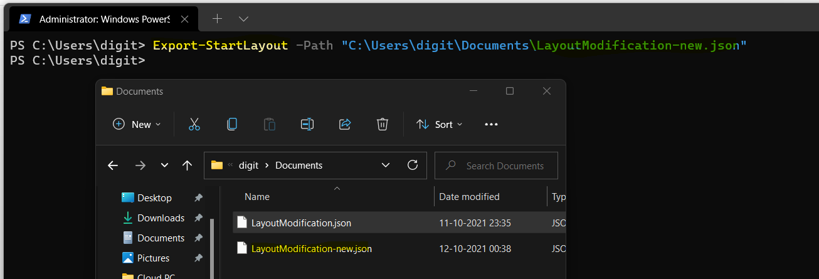Open Desktop in navigation pane
Image resolution: width=819 pixels, height=279 pixels.
tap(154, 197)
